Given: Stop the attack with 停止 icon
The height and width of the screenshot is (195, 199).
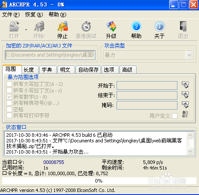Looking at the screenshot, I should click(63, 26).
